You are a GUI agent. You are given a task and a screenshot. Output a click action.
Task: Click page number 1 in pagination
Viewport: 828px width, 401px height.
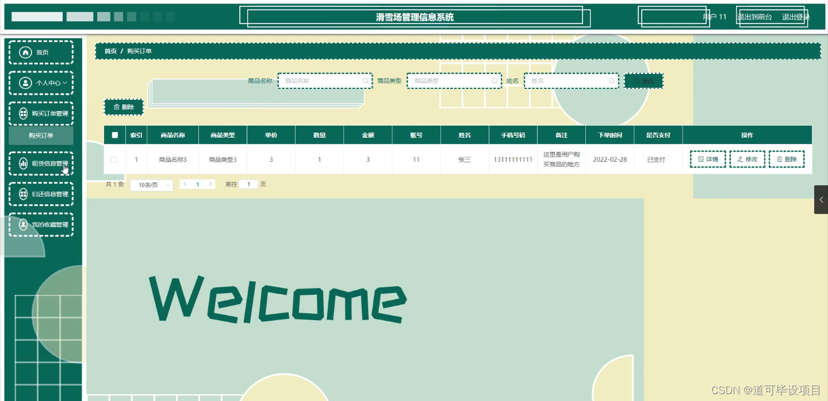[x=197, y=184]
